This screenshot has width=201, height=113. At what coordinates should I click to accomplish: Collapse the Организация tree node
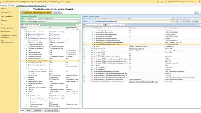[24, 94]
